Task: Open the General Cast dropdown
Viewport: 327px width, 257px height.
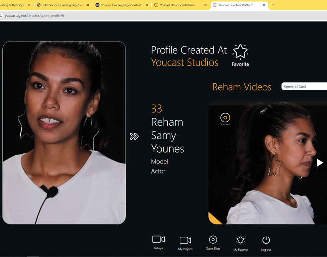Action: 304,86
